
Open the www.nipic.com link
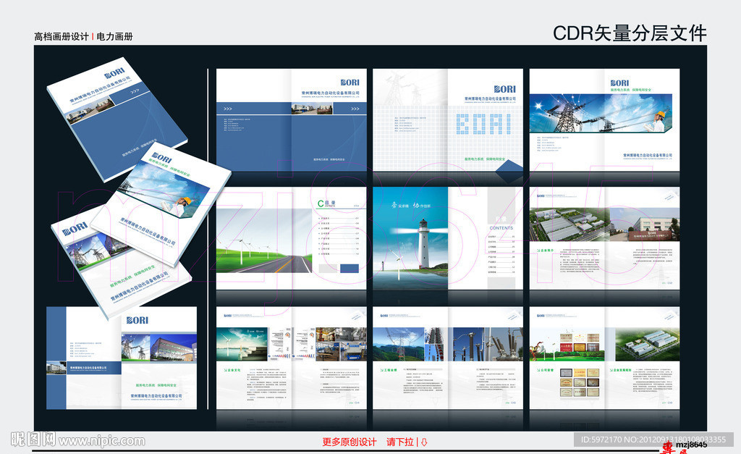coord(101,440)
